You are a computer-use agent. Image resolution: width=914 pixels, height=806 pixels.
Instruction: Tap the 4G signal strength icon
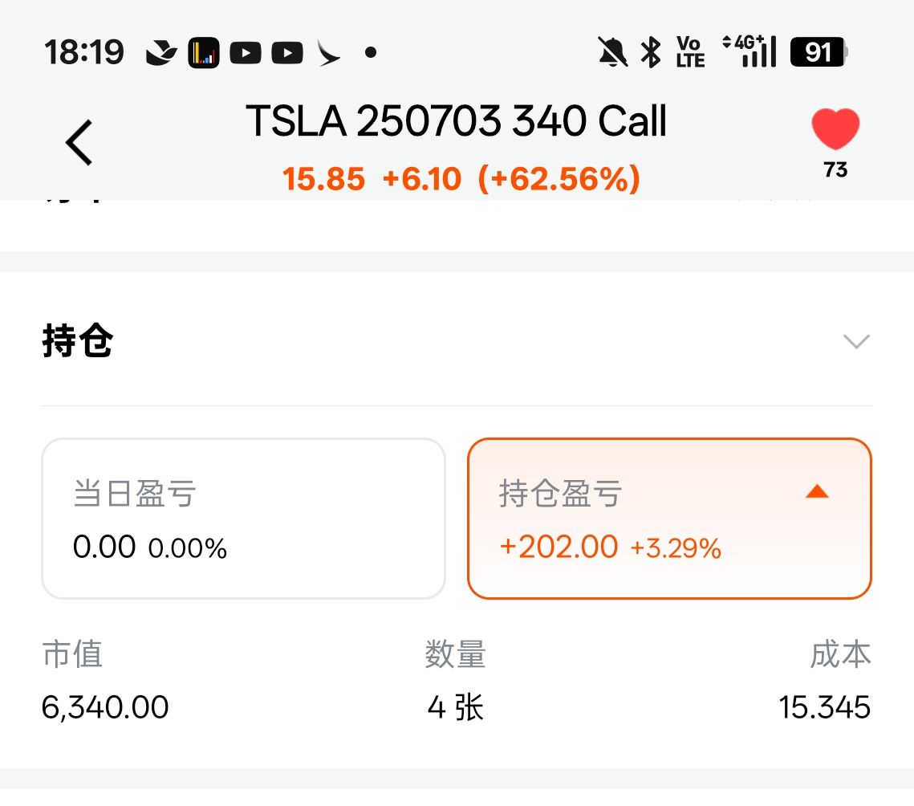[x=750, y=51]
